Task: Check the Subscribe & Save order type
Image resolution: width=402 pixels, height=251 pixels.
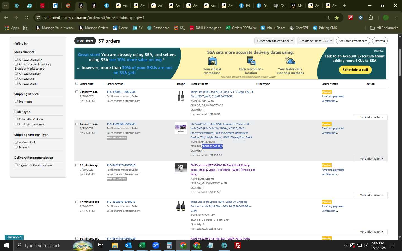Action: (16, 119)
